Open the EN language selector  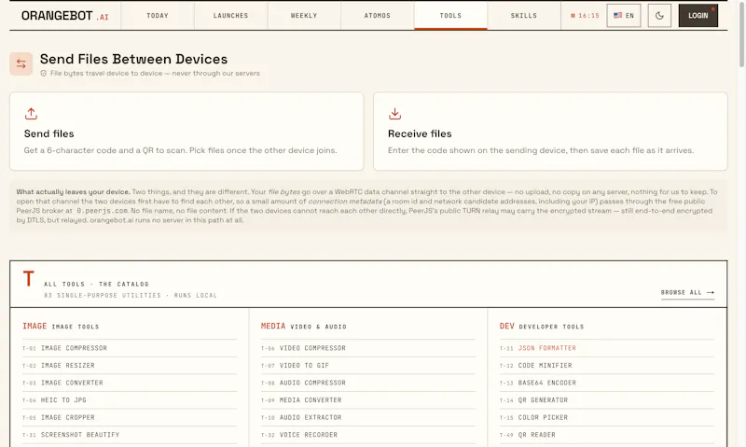click(x=624, y=16)
